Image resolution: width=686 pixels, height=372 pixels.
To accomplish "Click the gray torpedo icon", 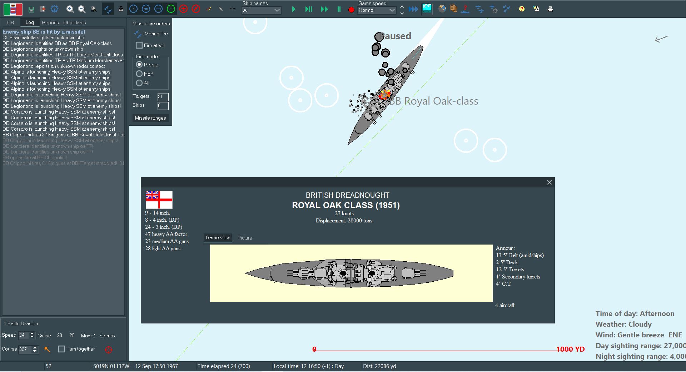I will coord(221,9).
